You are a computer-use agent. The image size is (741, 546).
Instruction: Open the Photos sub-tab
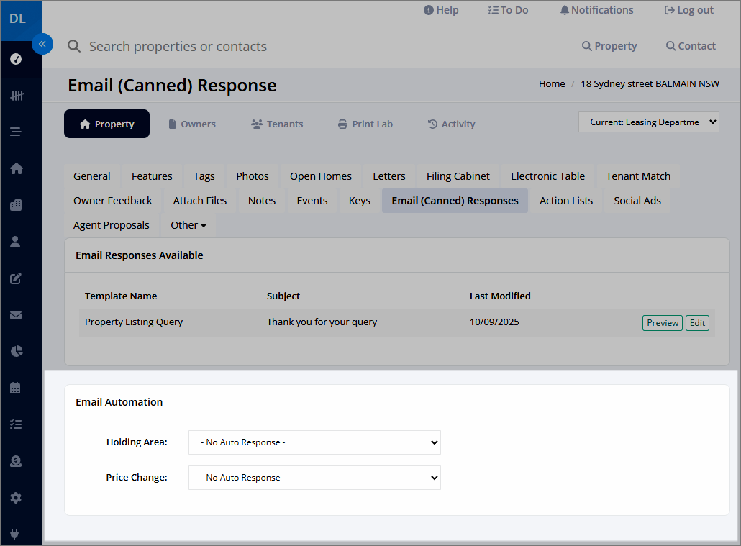253,176
